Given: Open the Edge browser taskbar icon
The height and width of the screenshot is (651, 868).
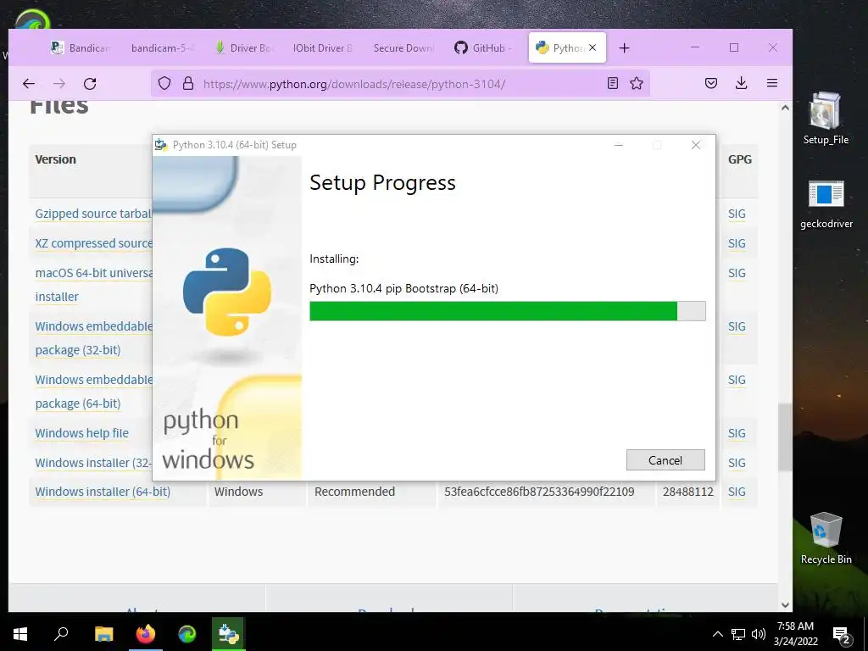Looking at the screenshot, I should (187, 634).
